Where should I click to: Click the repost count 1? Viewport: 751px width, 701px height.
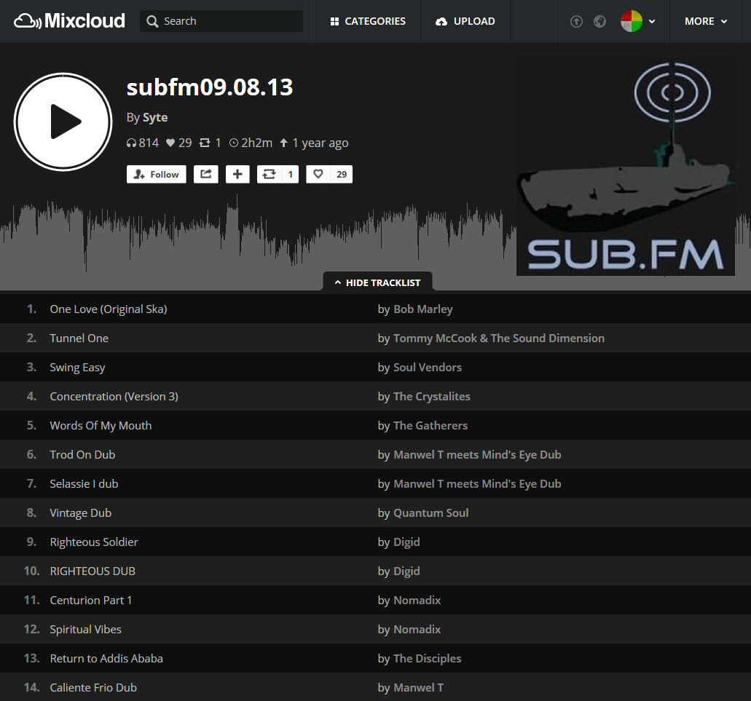[x=290, y=174]
